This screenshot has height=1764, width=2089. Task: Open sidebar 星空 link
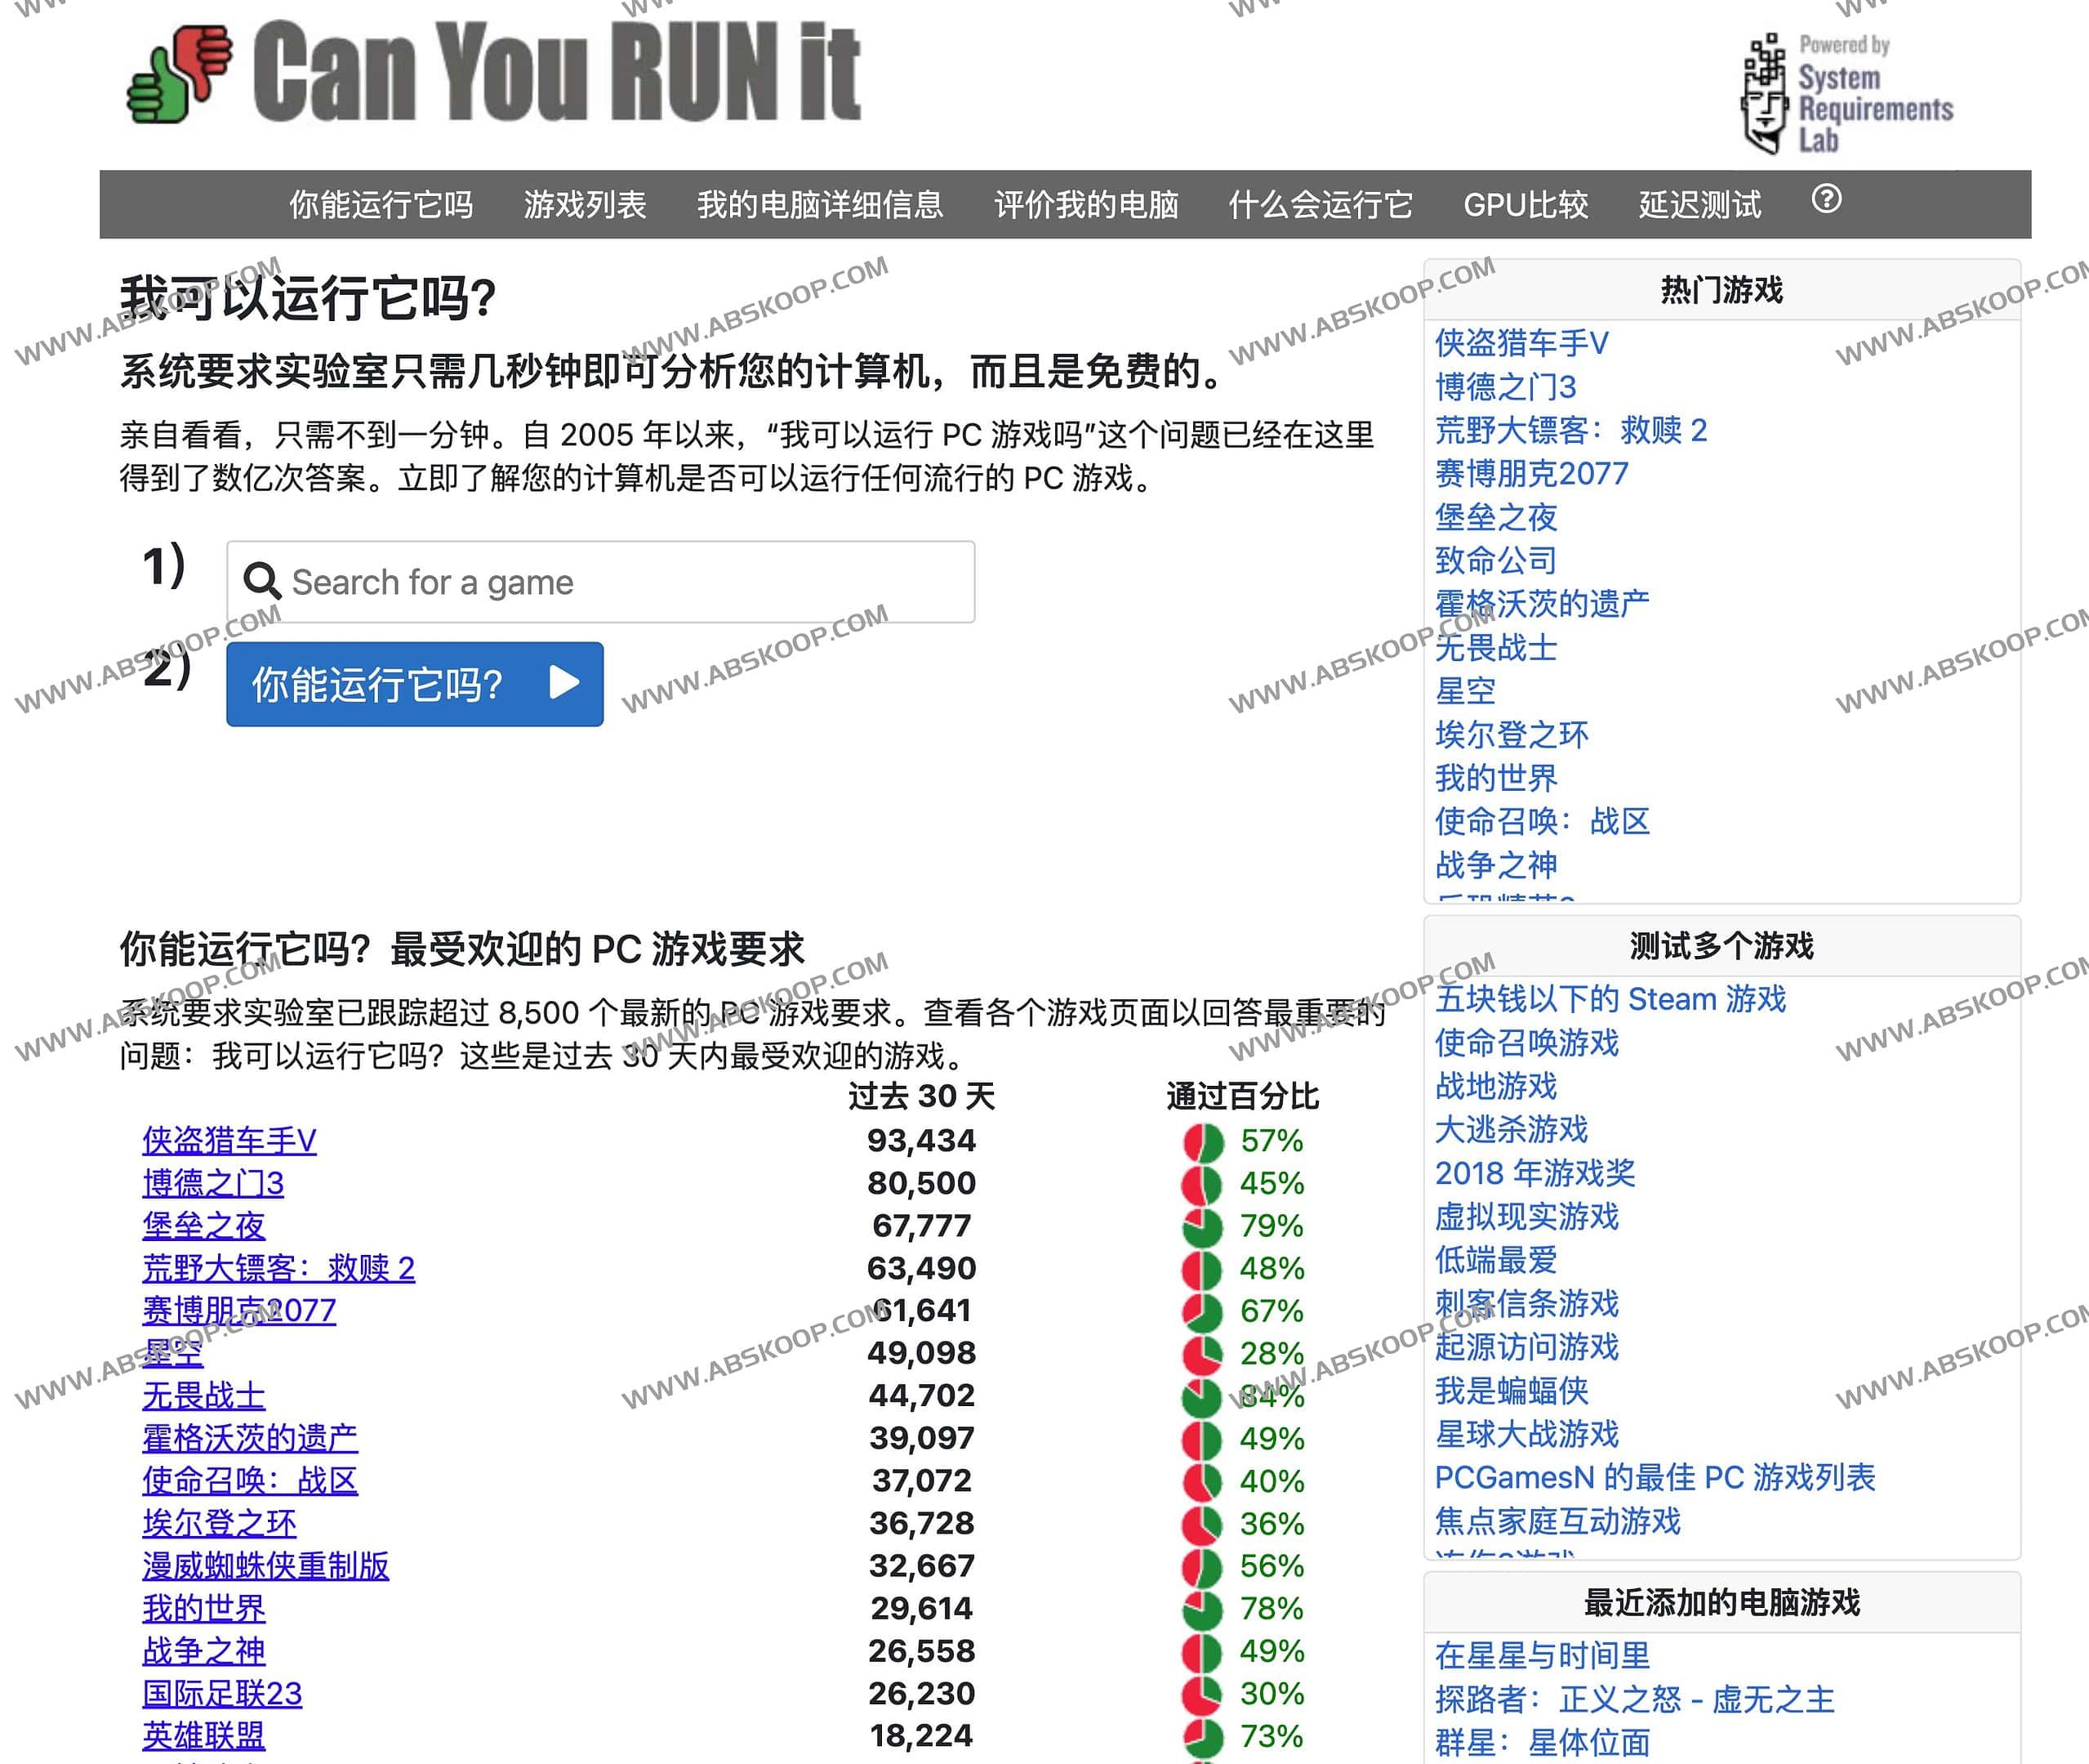pos(1465,690)
